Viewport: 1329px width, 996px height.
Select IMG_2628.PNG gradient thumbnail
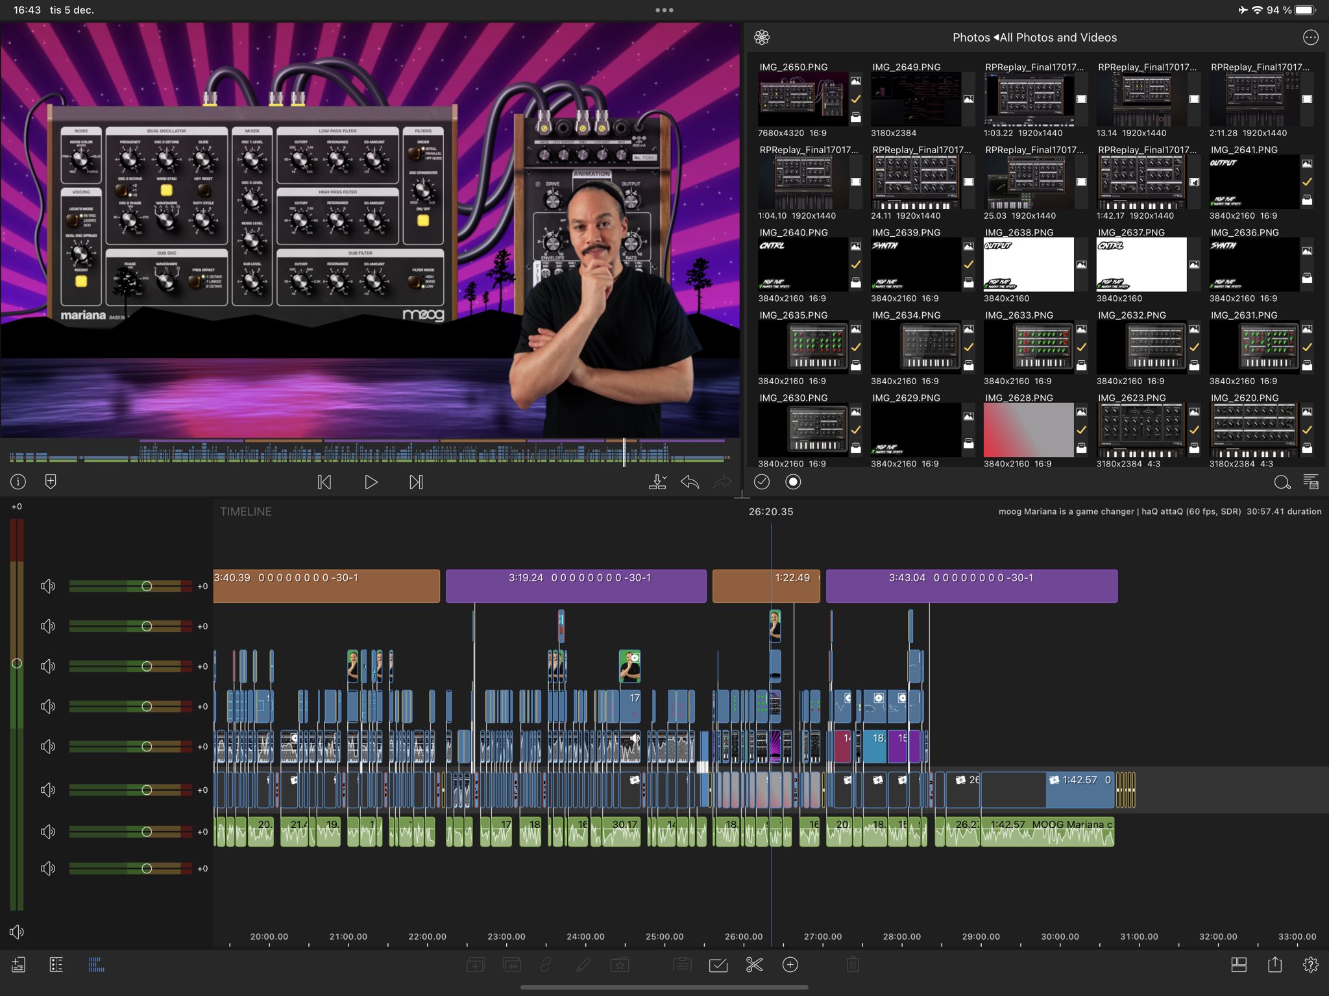[1029, 430]
